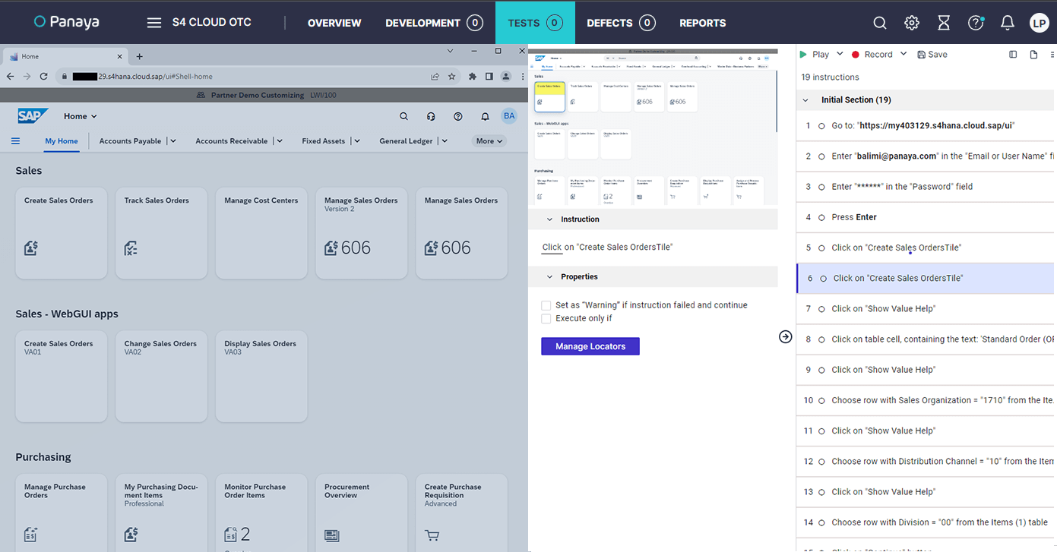Open the Fixed Assets tab
The image size is (1057, 552).
pyautogui.click(x=324, y=140)
